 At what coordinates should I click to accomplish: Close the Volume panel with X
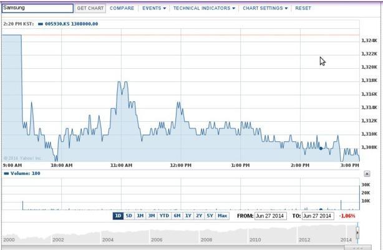[367, 174]
